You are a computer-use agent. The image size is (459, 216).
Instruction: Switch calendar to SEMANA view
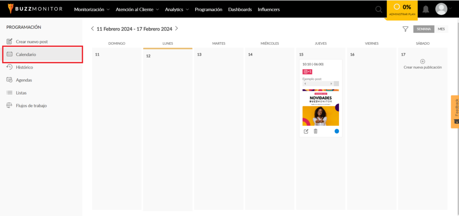coord(424,29)
